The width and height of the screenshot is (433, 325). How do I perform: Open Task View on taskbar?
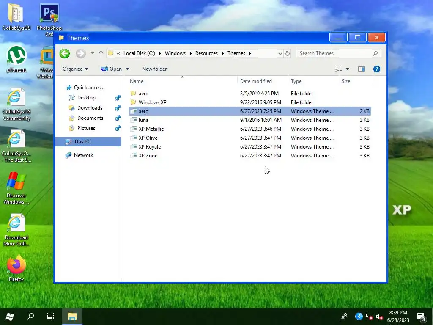click(x=51, y=317)
